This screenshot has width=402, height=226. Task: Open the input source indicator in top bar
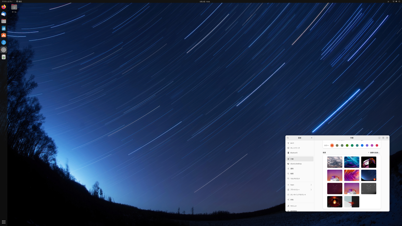click(x=388, y=1)
